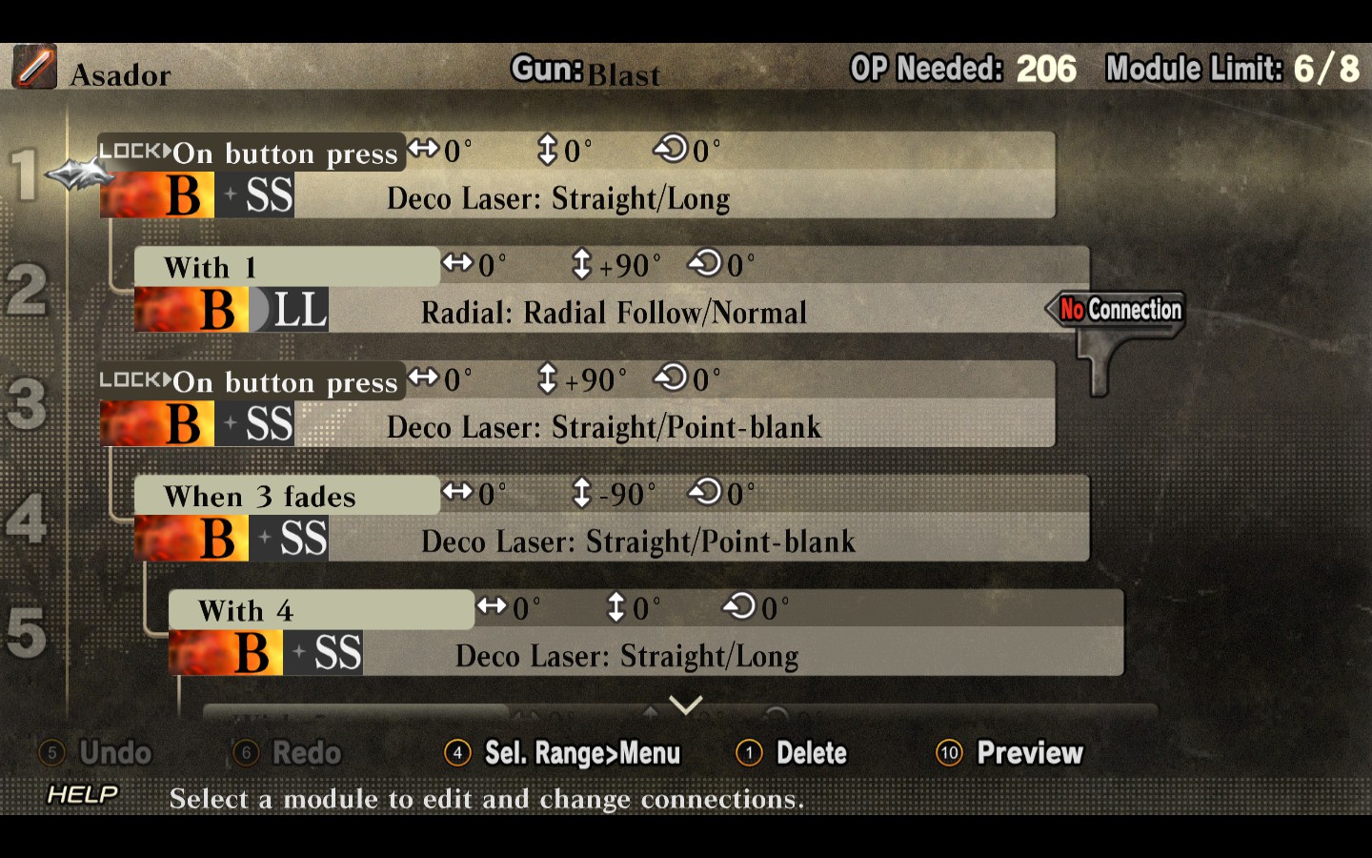Image resolution: width=1372 pixels, height=858 pixels.
Task: Expand list with the down chevron arrow
Action: 686,705
